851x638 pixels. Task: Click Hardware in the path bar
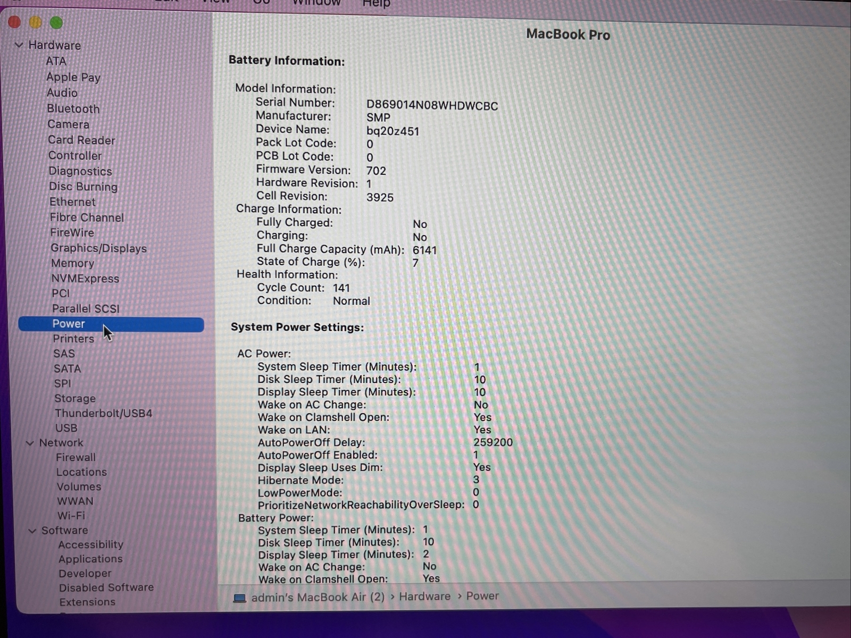point(424,597)
